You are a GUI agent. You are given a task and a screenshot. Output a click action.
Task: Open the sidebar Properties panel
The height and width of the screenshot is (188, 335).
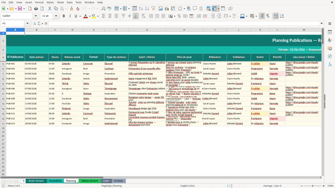[330, 32]
